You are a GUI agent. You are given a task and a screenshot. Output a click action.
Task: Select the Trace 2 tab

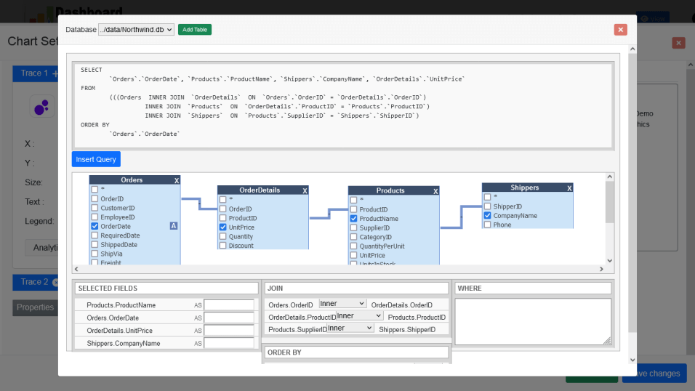(35, 282)
